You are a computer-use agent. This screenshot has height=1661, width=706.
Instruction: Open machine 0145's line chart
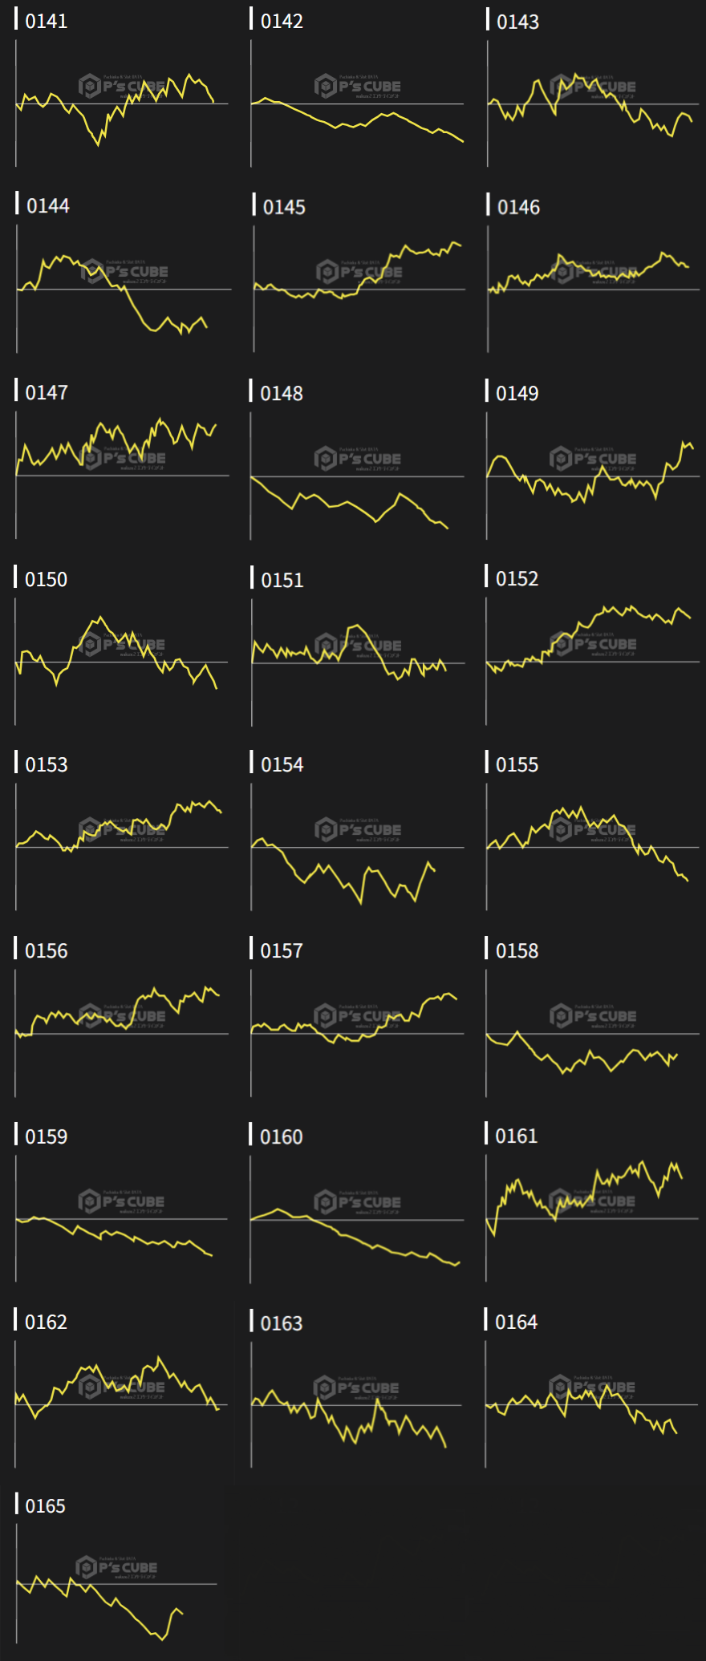tap(359, 289)
